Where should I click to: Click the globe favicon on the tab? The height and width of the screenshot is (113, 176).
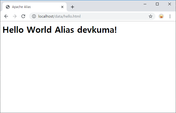[8, 7]
